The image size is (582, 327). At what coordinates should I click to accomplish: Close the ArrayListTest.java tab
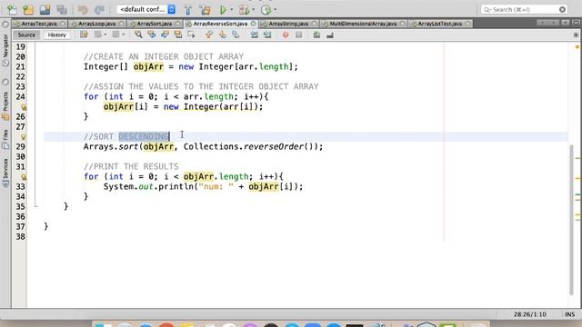pos(468,24)
